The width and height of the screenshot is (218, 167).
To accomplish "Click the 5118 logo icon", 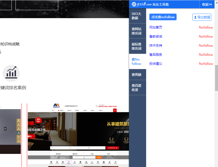I will click(x=133, y=4).
